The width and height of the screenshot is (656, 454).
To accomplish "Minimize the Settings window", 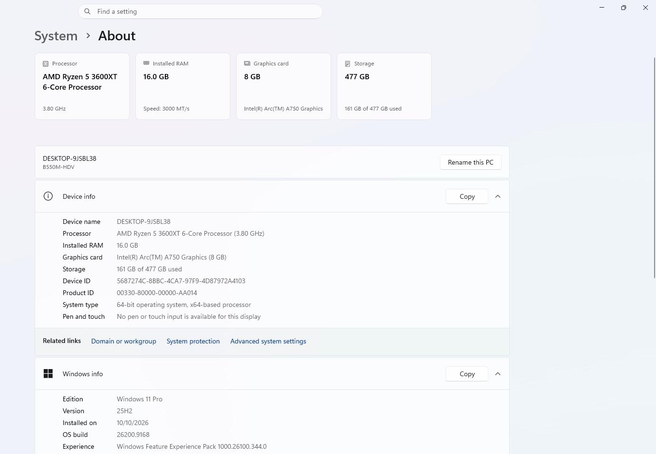I will (x=602, y=8).
